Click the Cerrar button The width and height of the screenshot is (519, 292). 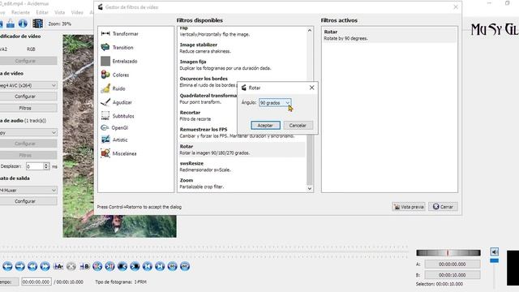pos(444,207)
